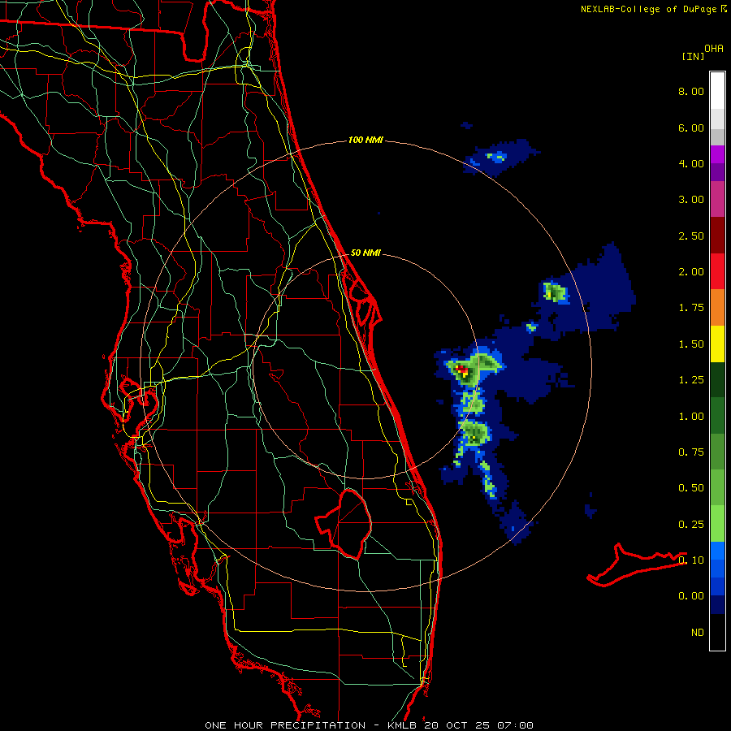Click the [IN] units label
The width and height of the screenshot is (731, 731).
[x=693, y=56]
